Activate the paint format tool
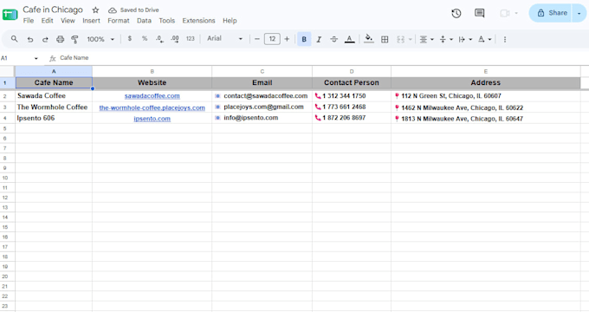This screenshot has height=312, width=589. (x=74, y=39)
